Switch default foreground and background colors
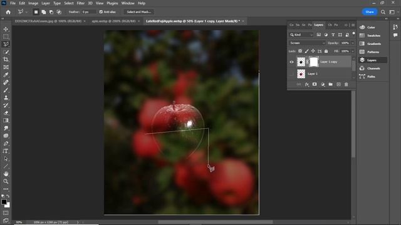This screenshot has height=225, width=401. pyautogui.click(x=8, y=196)
